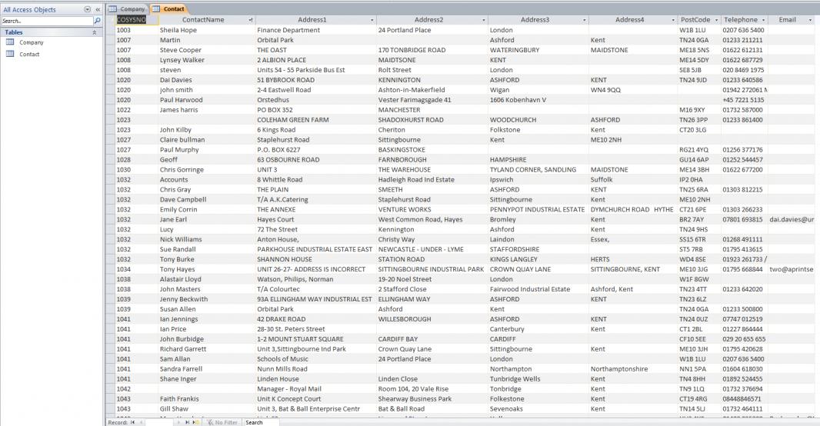
Task: Select the 'Paul Harwood' cell
Action: pyautogui.click(x=206, y=100)
